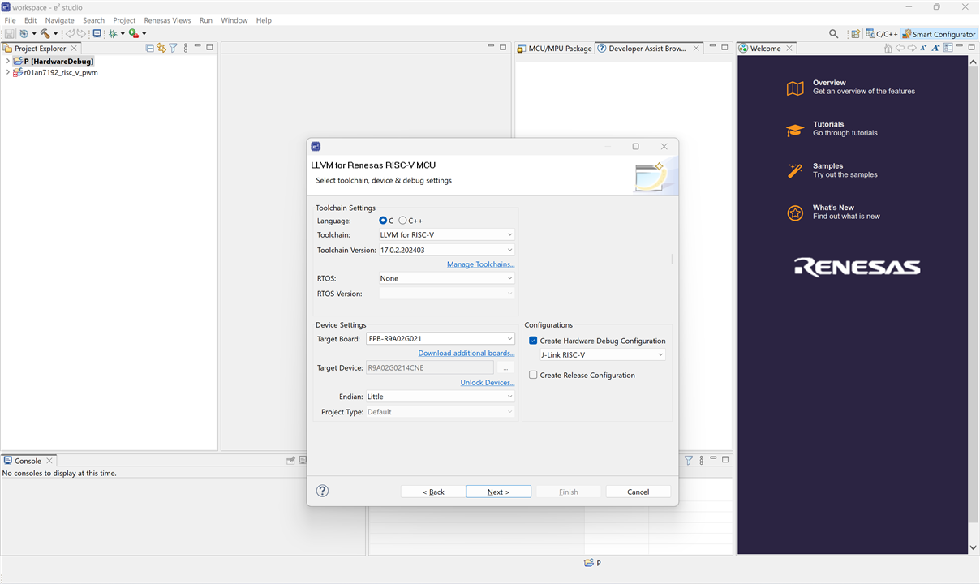Expand the r01an7192_risc_v_pwm project tree
Image resolution: width=980 pixels, height=584 pixels.
[x=8, y=72]
